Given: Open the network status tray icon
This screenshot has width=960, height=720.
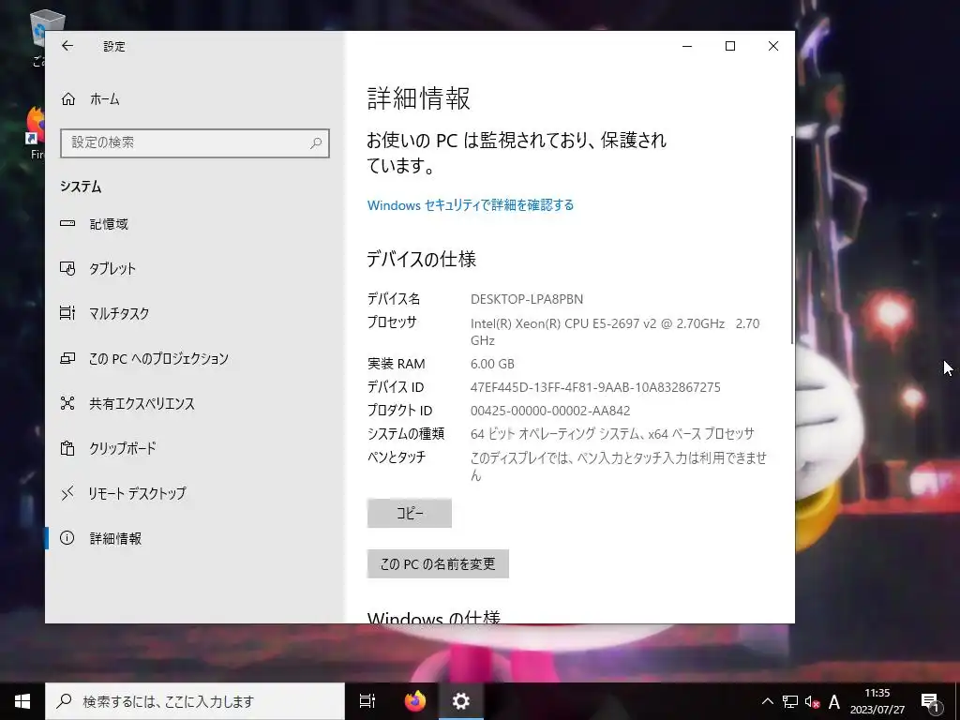Looking at the screenshot, I should pyautogui.click(x=789, y=701).
